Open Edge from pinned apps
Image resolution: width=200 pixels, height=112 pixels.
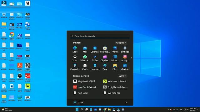click(x=75, y=49)
